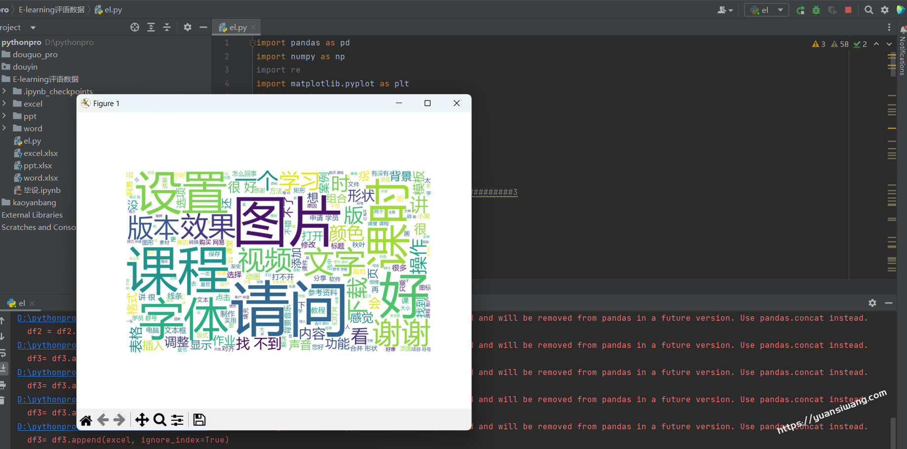This screenshot has width=907, height=449.
Task: Select ppt.xlsx in the project tree
Action: coord(33,165)
